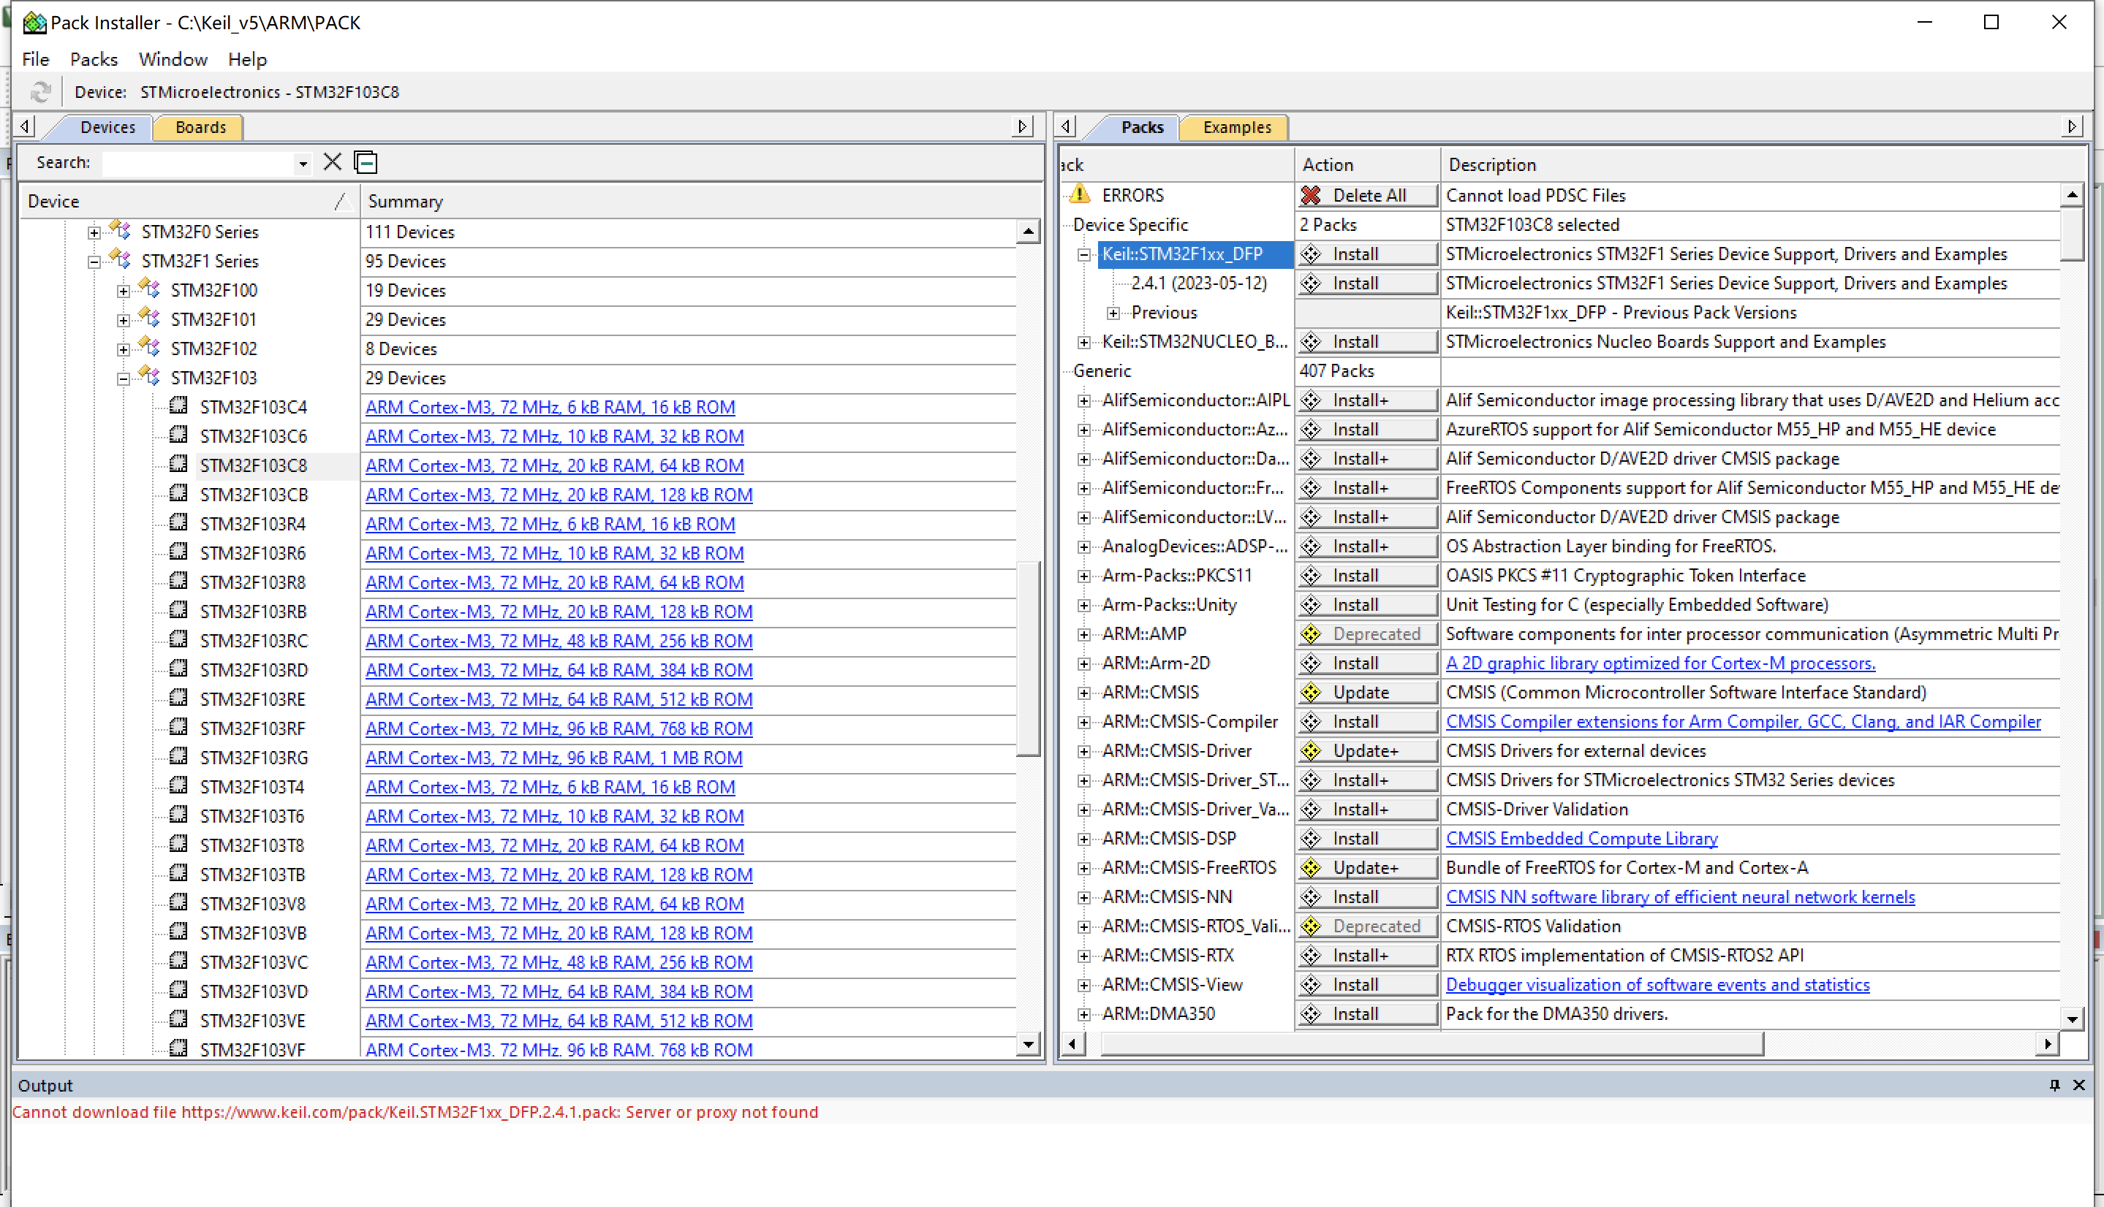The image size is (2104, 1207).
Task: Install Keil::STM32F1xx_DFP pack
Action: [x=1367, y=254]
